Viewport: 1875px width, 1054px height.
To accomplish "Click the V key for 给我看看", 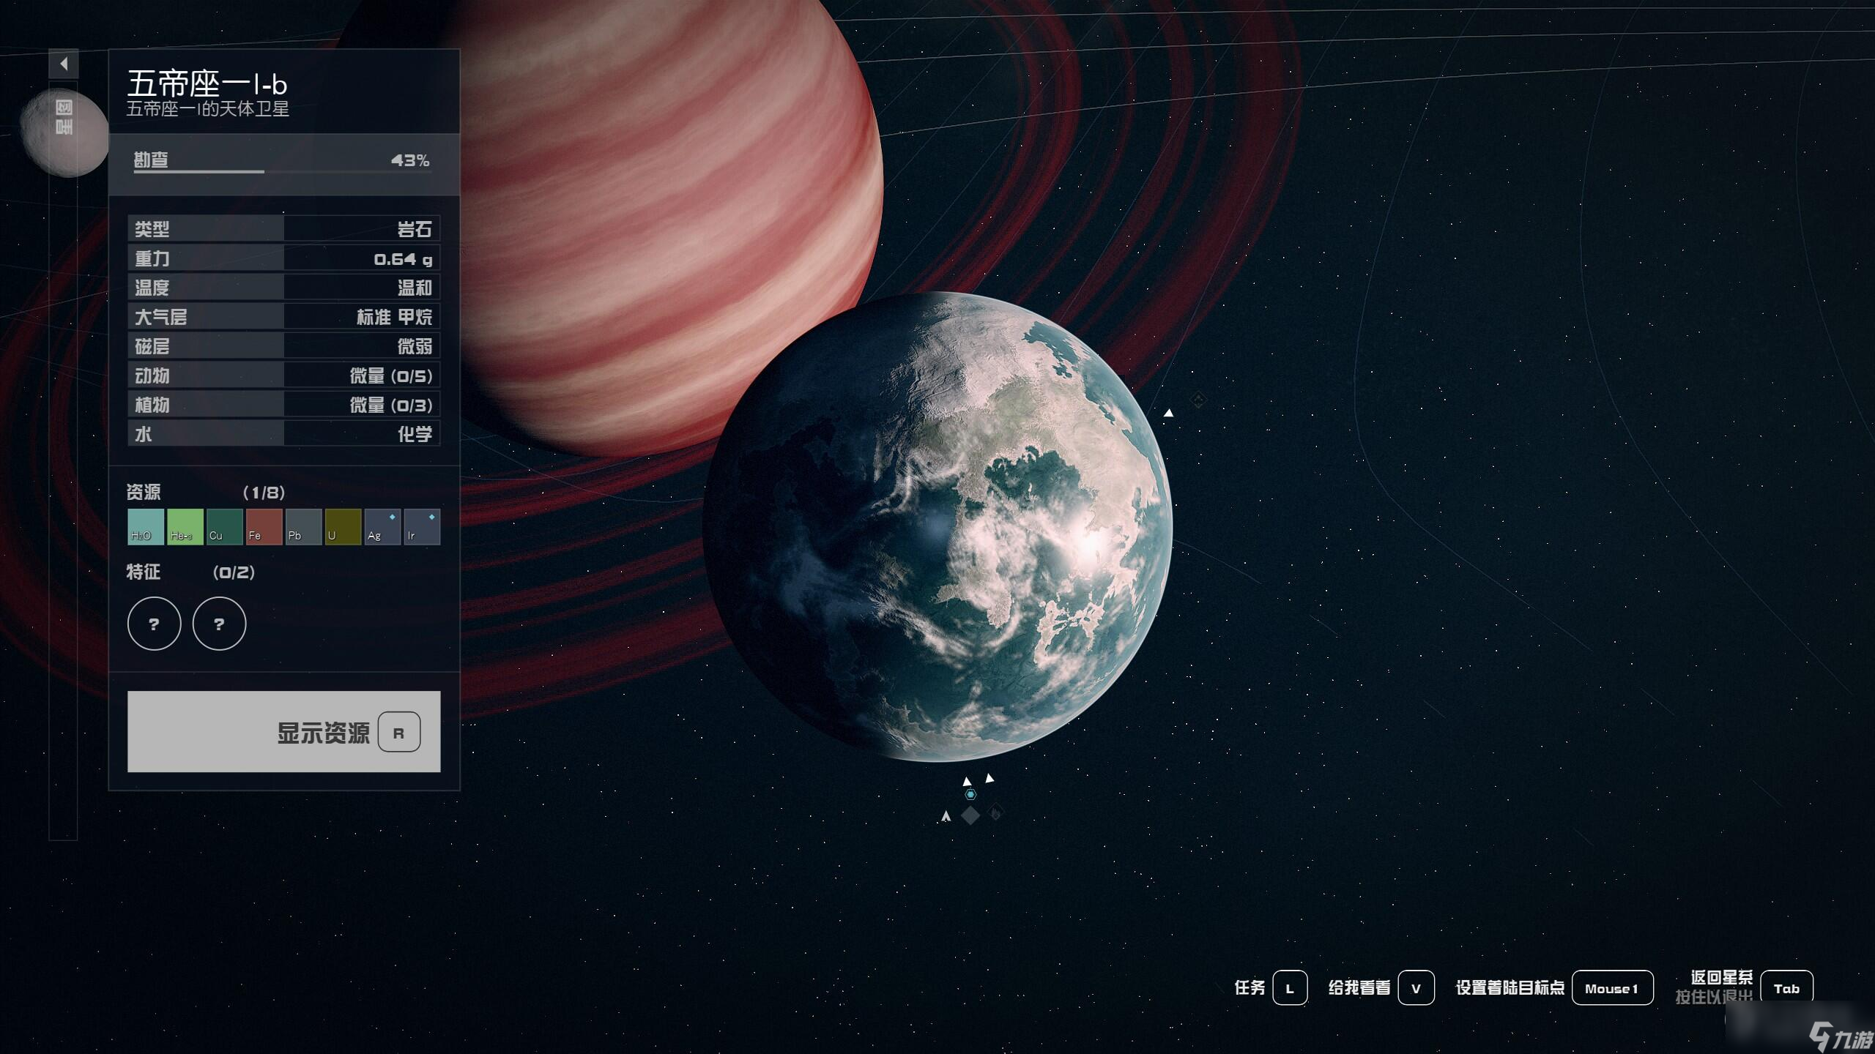I will (1416, 988).
